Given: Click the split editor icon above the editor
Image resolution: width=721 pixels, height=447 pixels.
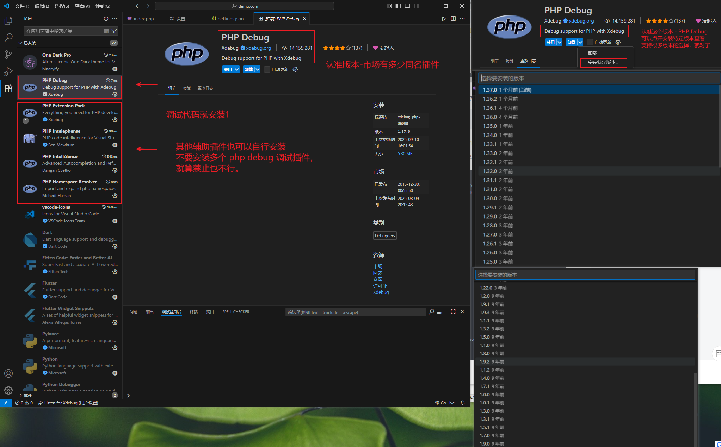Looking at the screenshot, I should pyautogui.click(x=453, y=19).
